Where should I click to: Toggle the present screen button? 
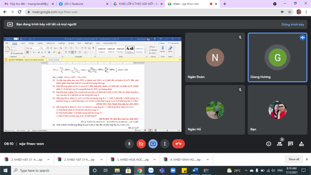point(153,144)
